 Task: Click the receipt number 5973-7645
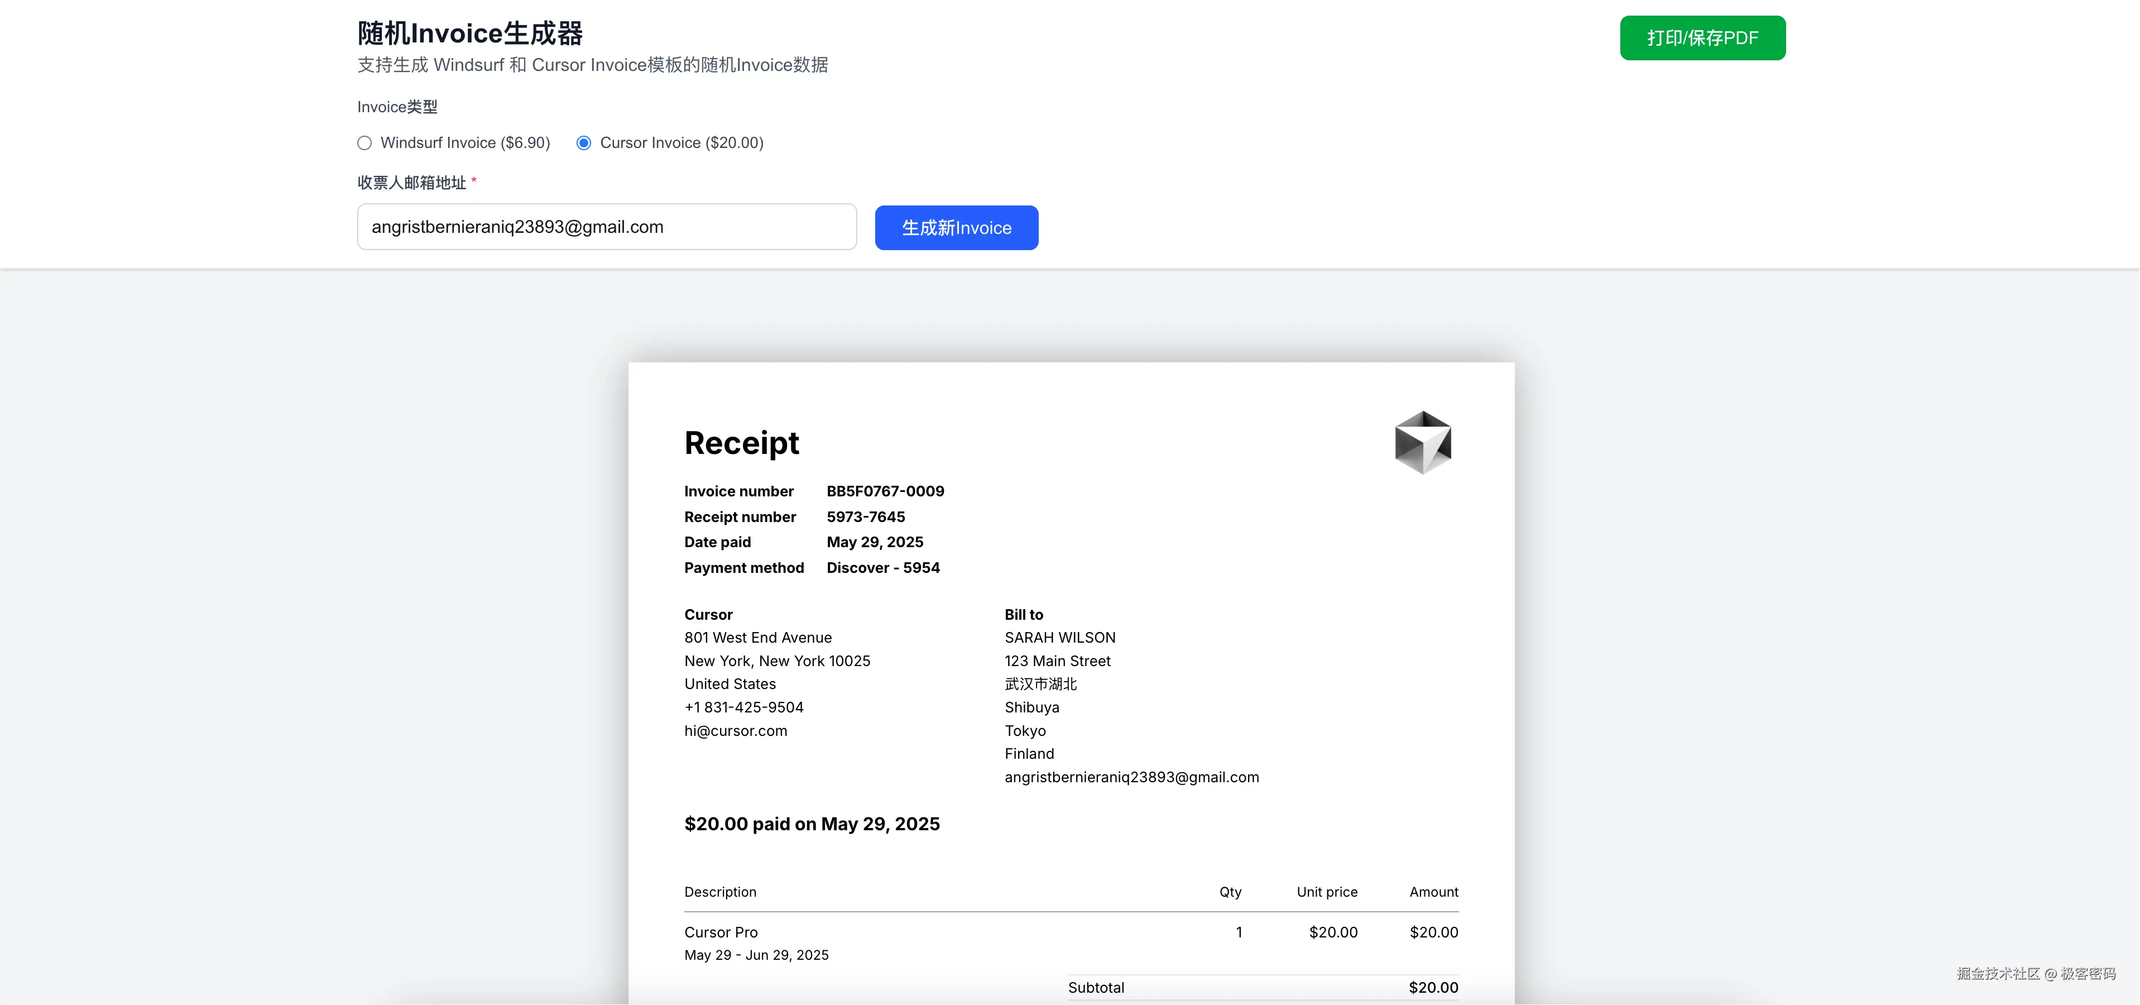coord(866,517)
